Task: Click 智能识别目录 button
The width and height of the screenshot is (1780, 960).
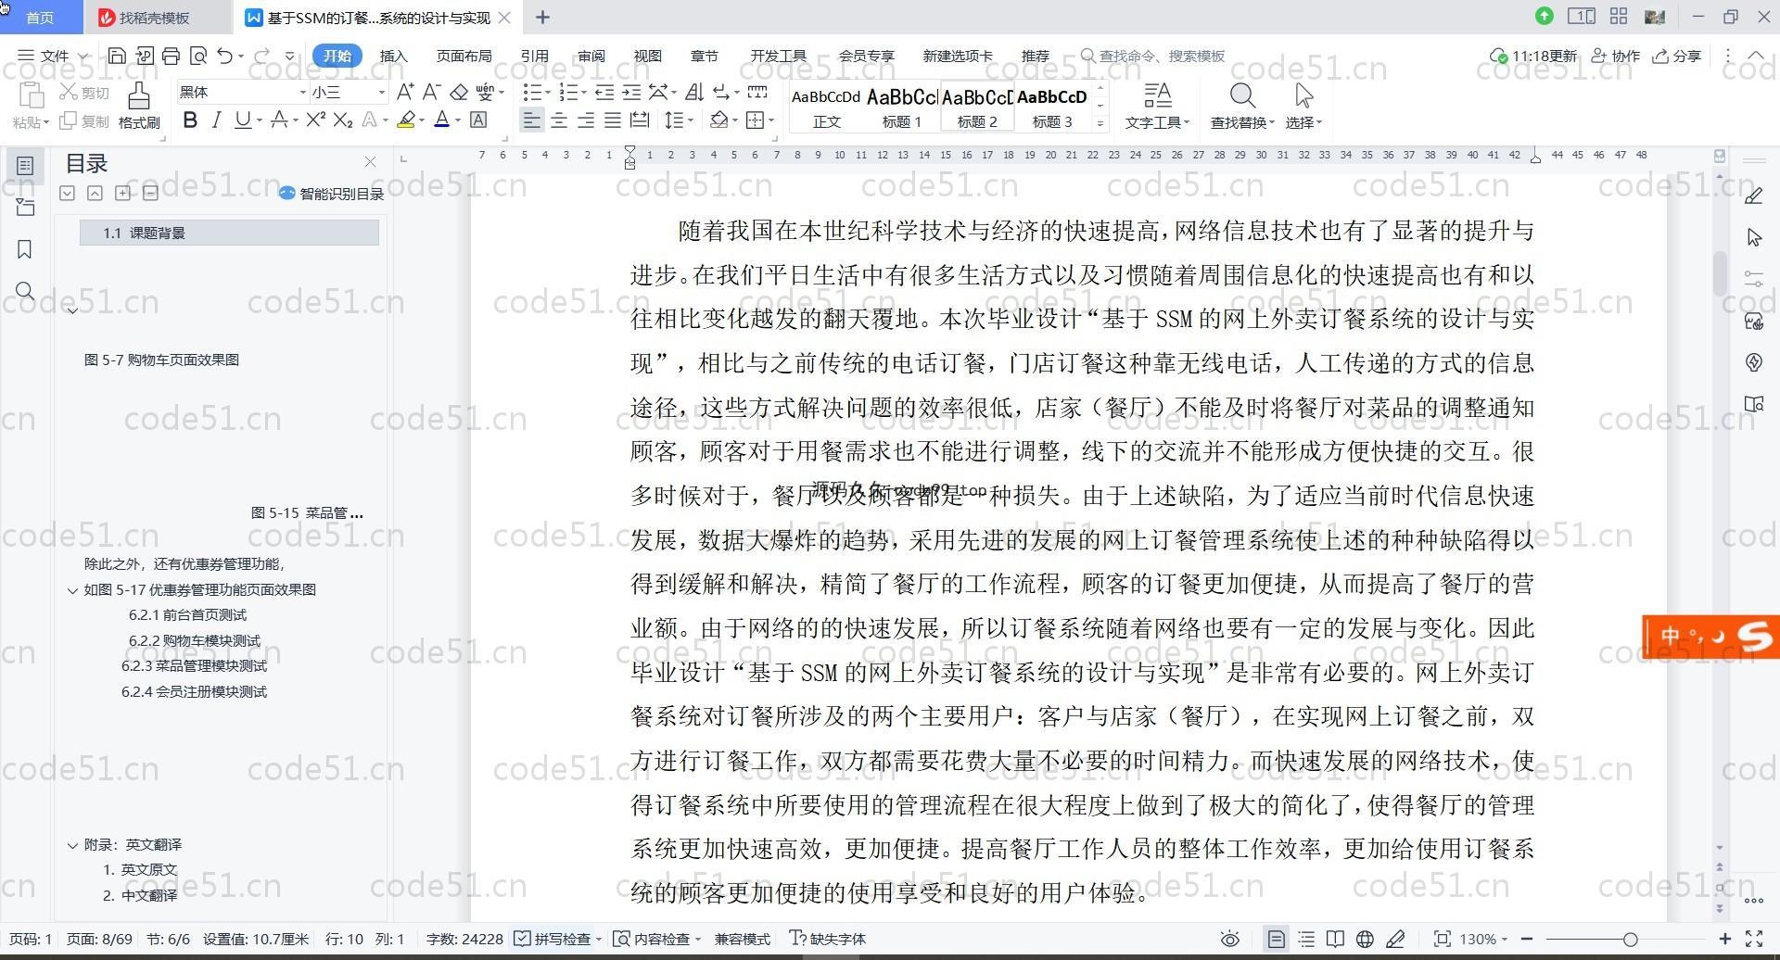Action: coord(331,194)
